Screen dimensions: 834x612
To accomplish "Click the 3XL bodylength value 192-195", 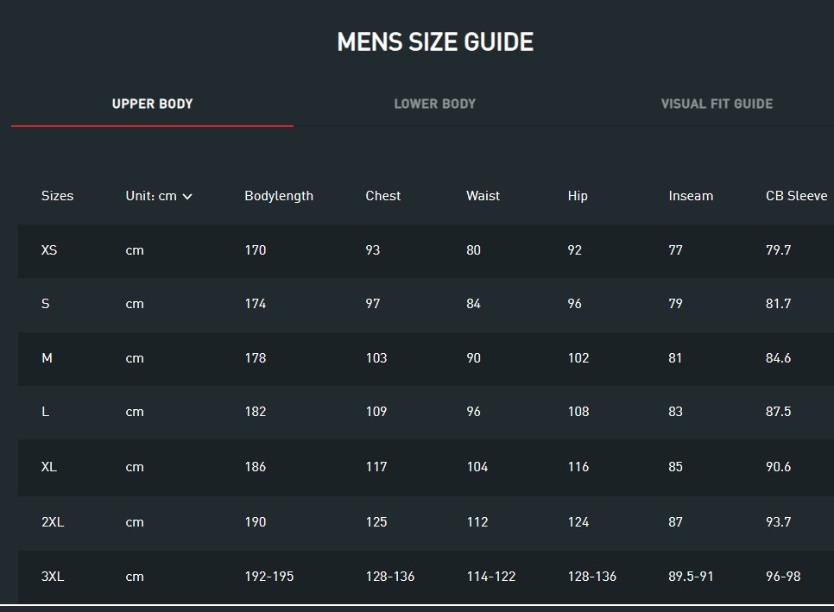I will pos(269,577).
